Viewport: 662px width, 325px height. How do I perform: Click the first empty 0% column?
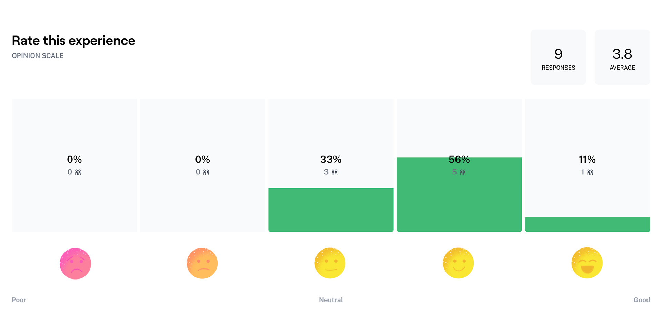pyautogui.click(x=74, y=165)
